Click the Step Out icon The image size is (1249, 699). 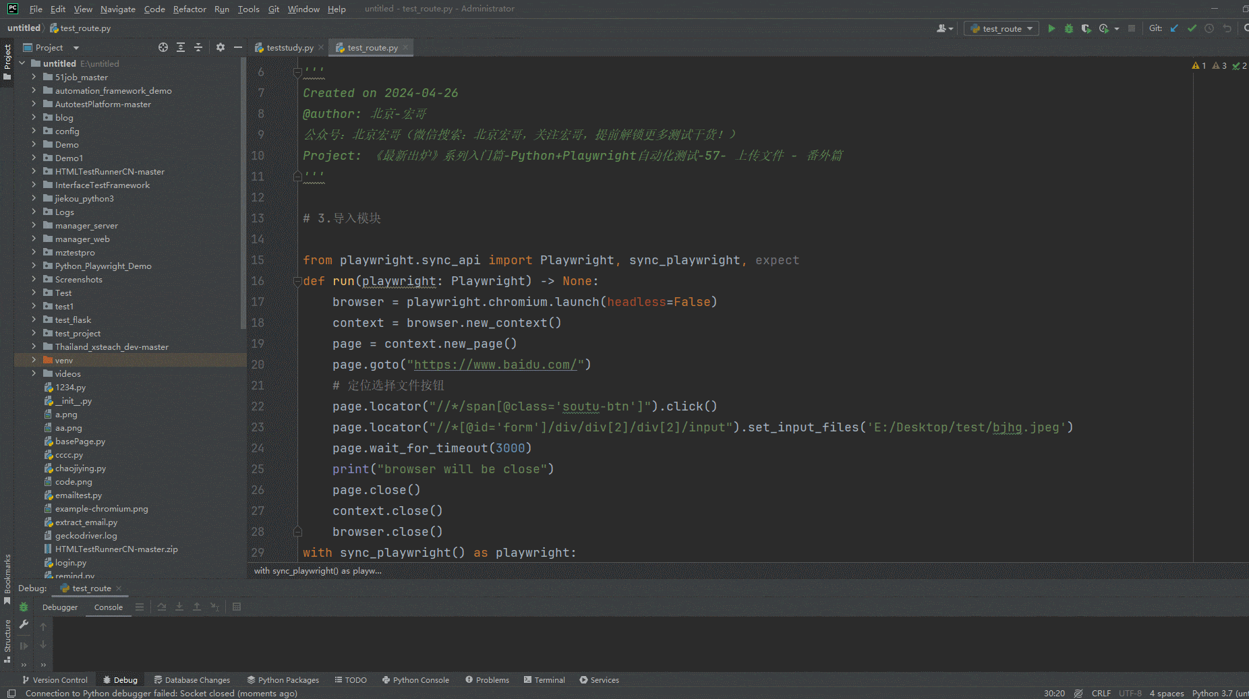pos(197,607)
